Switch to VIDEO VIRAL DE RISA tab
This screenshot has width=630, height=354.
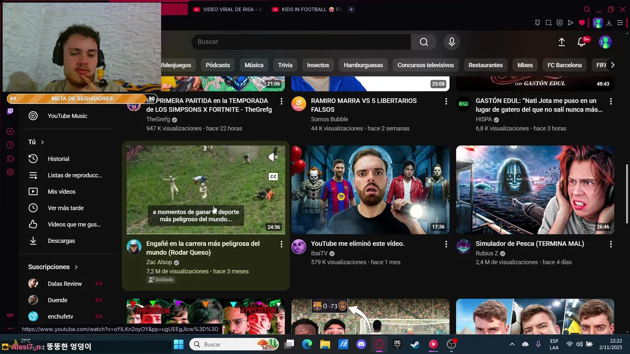click(x=228, y=9)
